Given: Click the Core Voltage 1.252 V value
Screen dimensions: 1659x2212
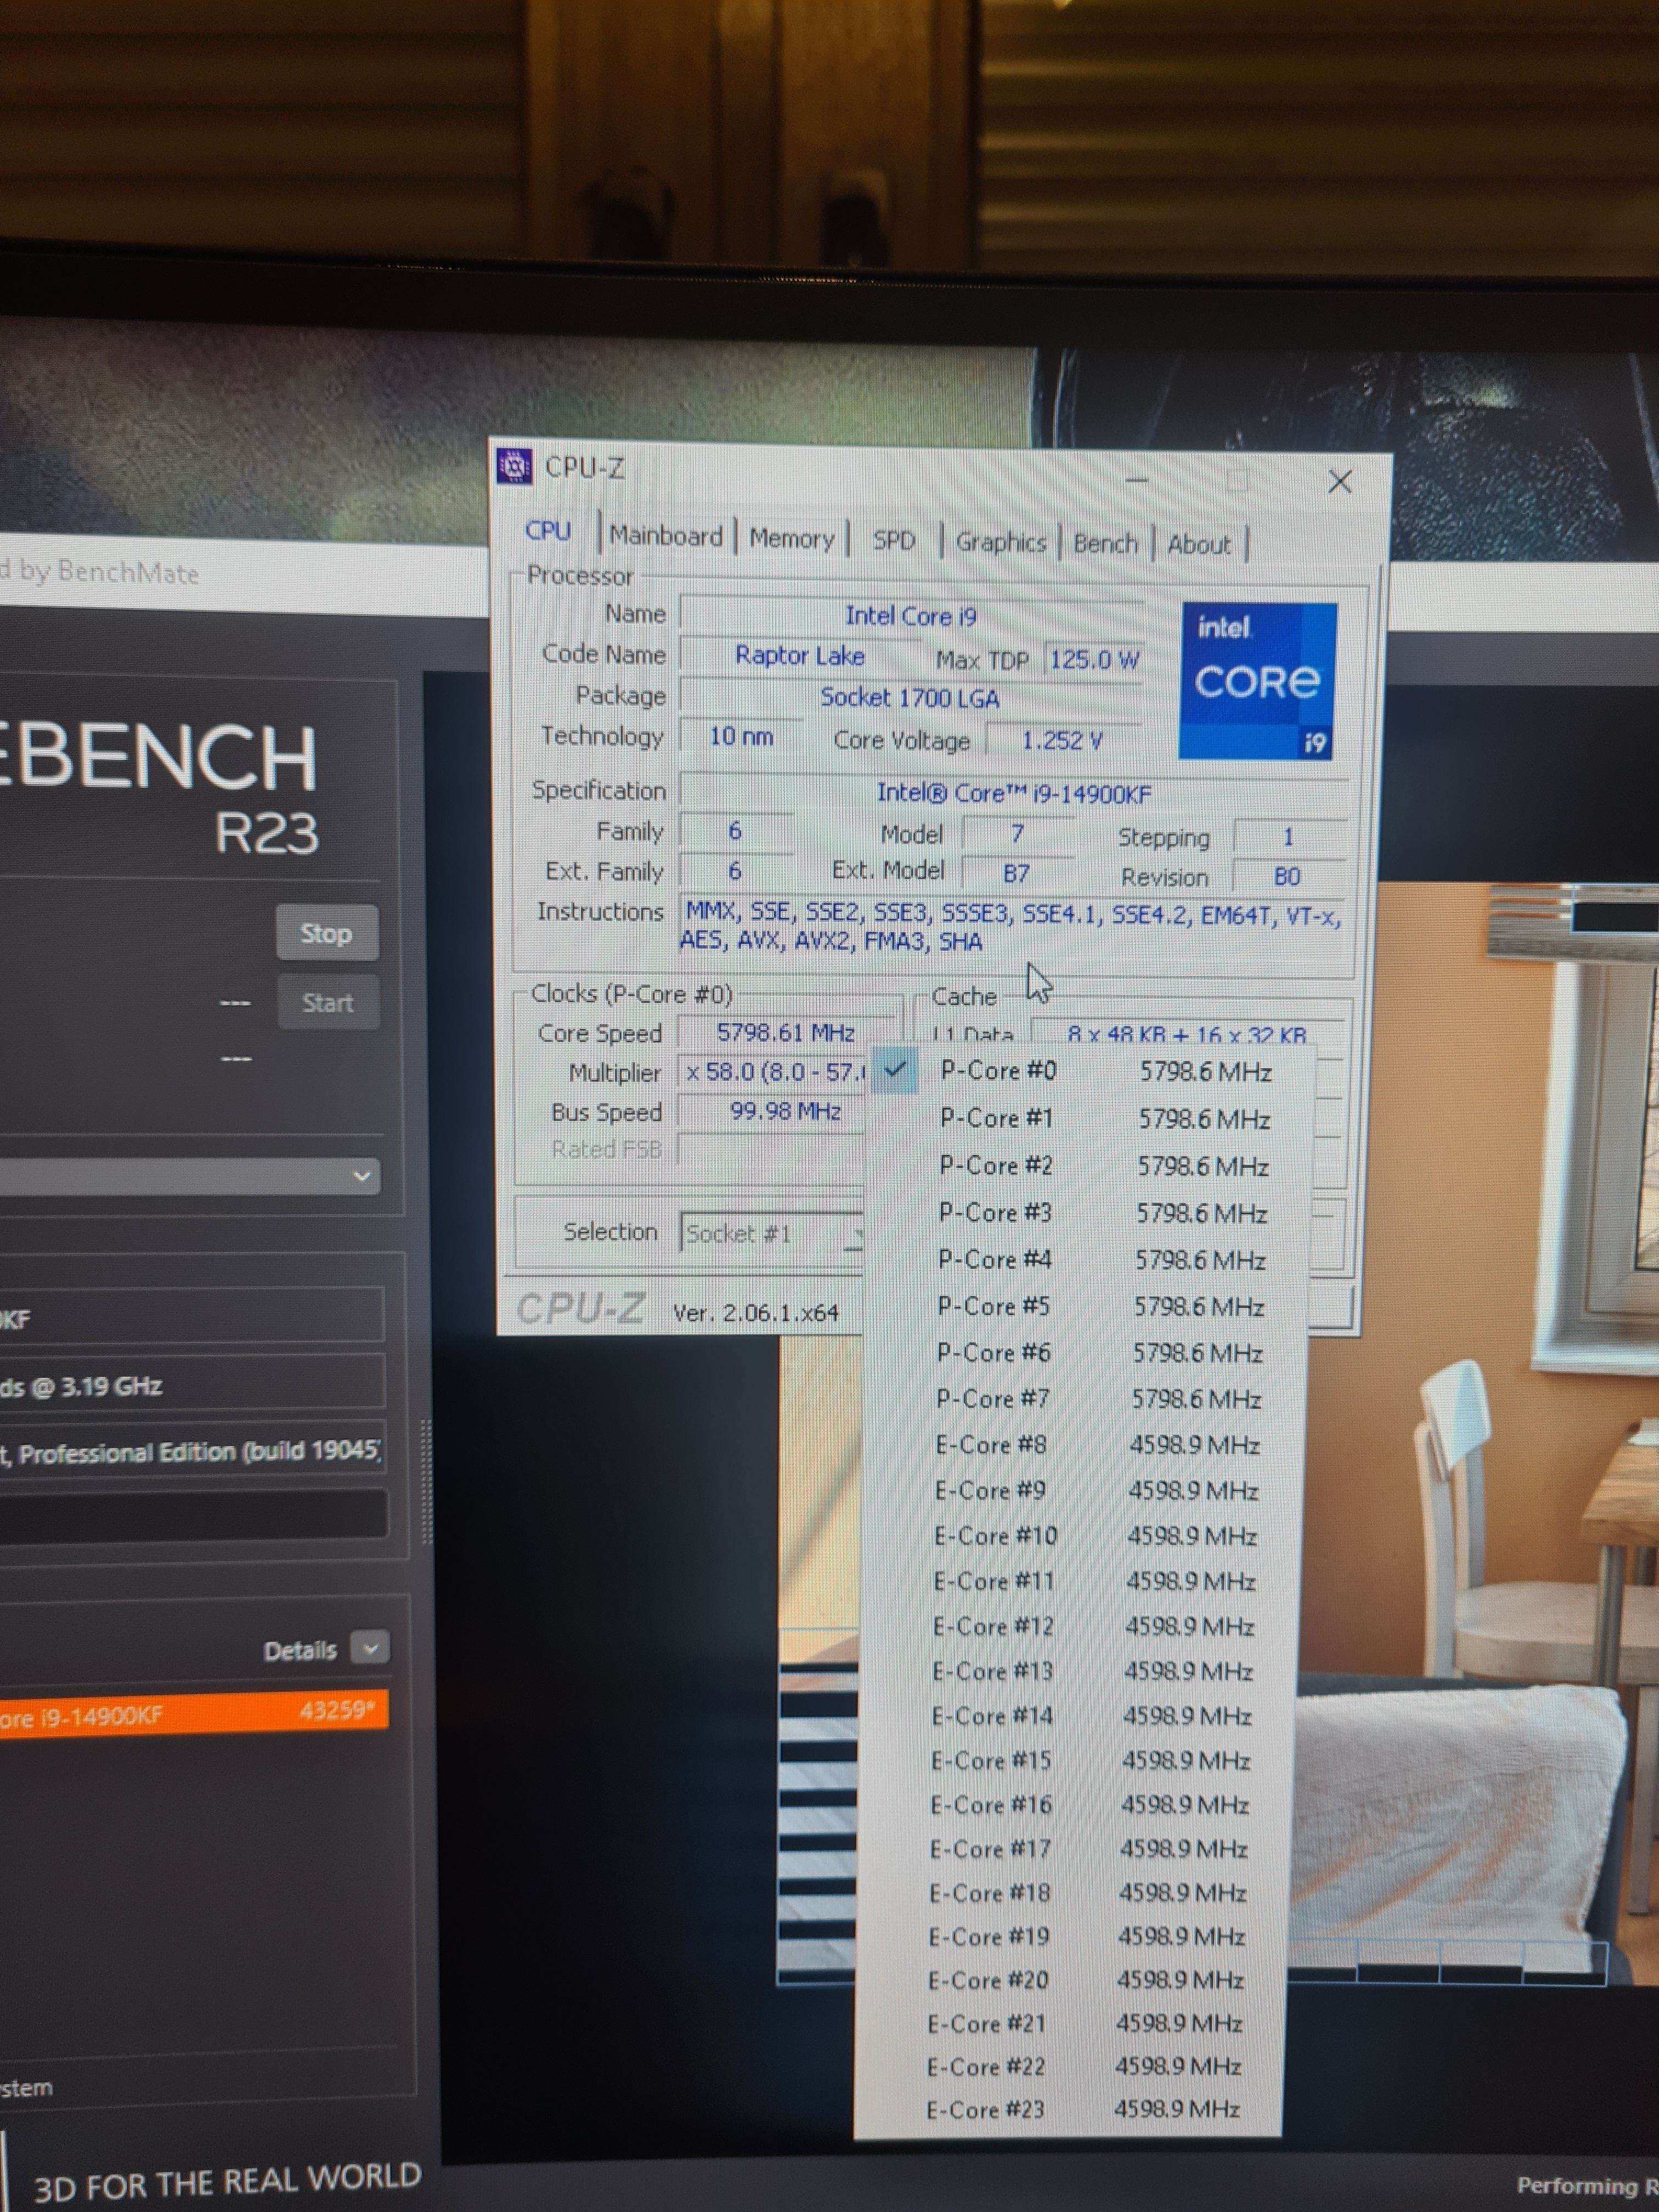Looking at the screenshot, I should [1062, 740].
